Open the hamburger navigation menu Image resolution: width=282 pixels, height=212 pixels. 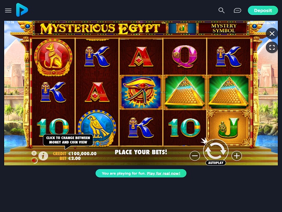(x=8, y=10)
